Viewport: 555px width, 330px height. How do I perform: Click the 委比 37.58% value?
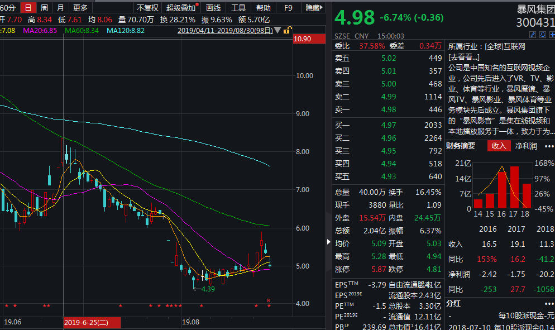(x=372, y=46)
